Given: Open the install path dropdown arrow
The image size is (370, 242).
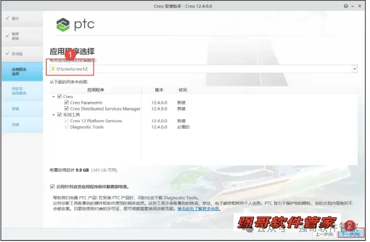Looking at the screenshot, I should [x=354, y=69].
